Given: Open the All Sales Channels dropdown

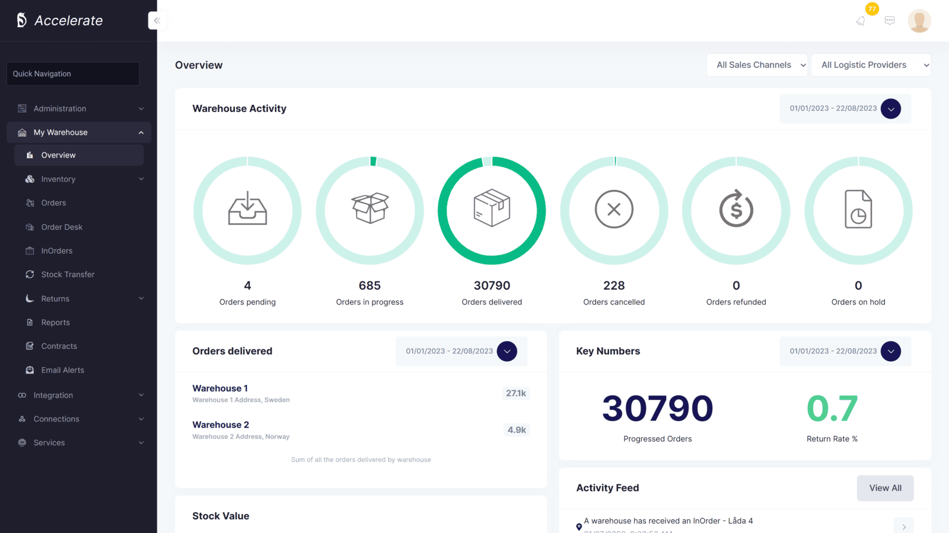Looking at the screenshot, I should coord(756,65).
